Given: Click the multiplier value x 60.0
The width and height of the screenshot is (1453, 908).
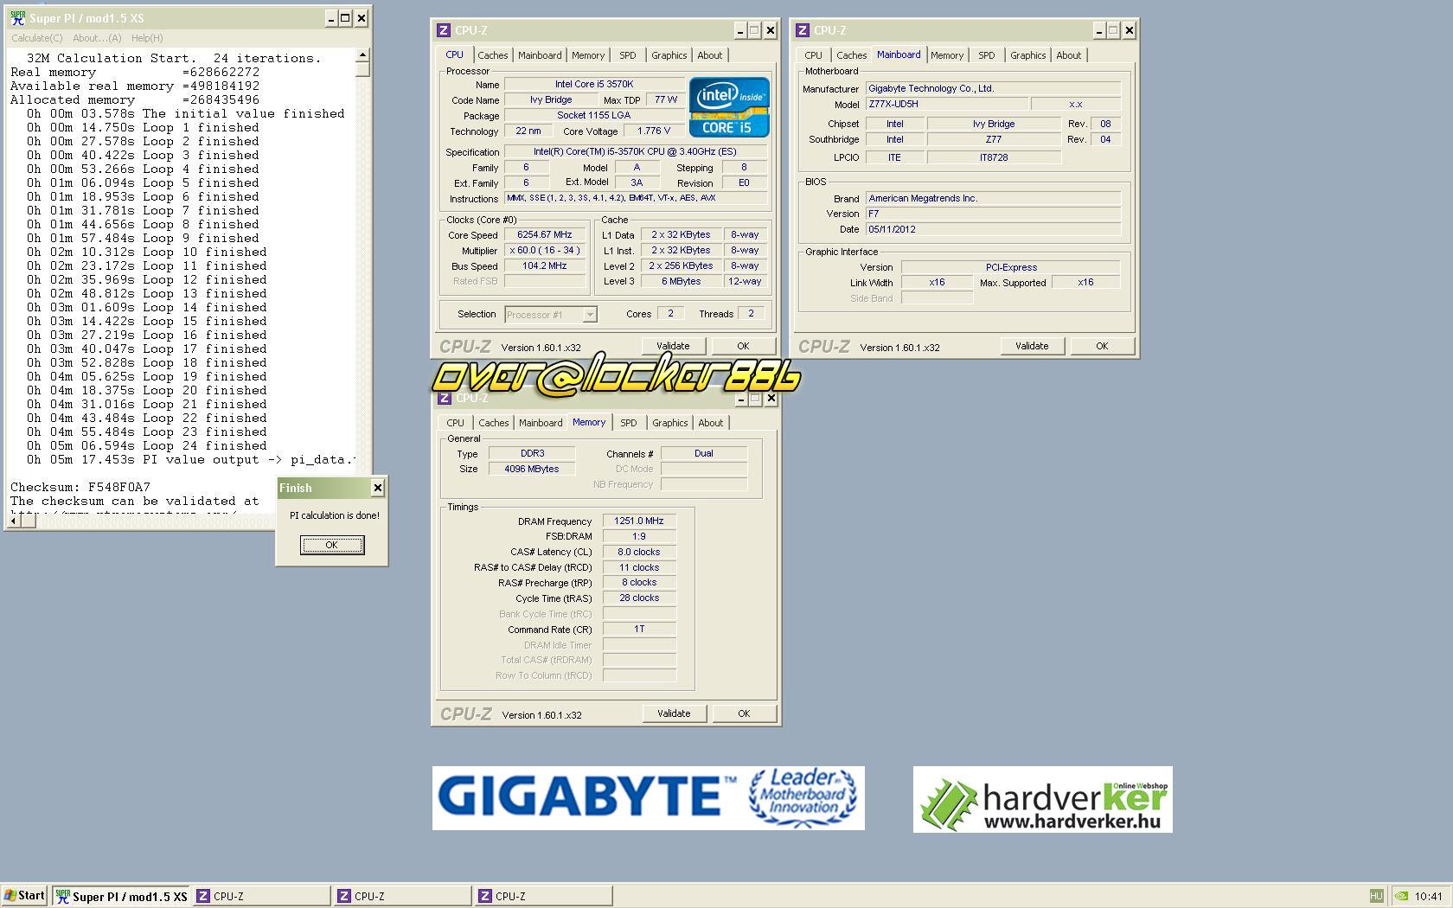Looking at the screenshot, I should point(545,251).
